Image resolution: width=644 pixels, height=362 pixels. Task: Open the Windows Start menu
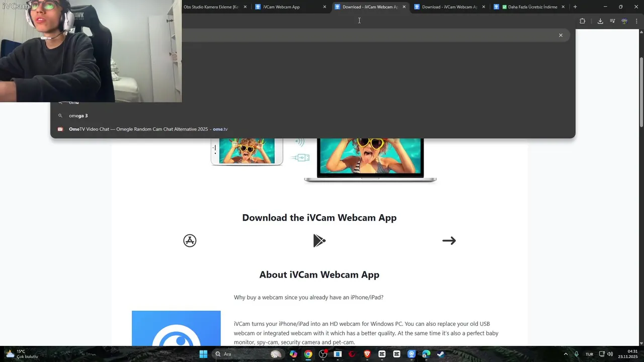[x=203, y=354]
